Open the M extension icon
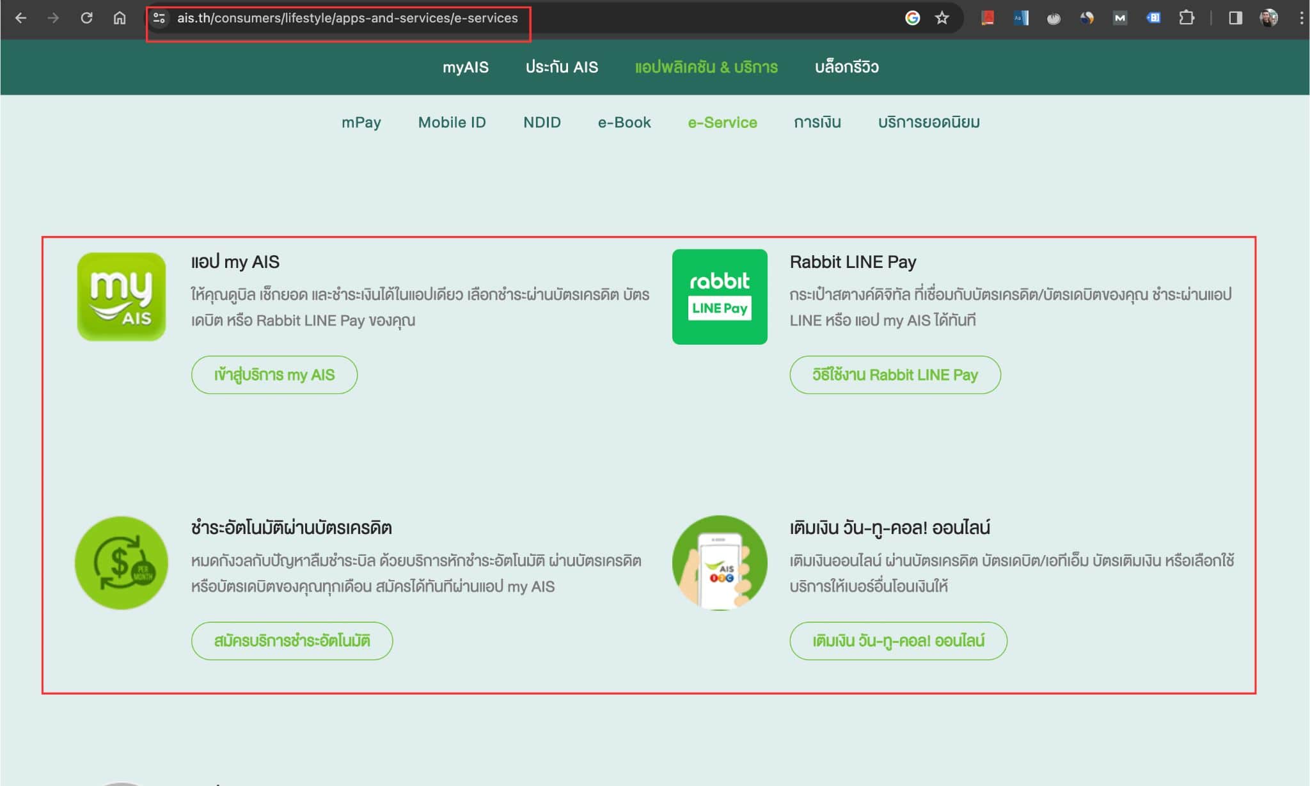 [x=1119, y=18]
